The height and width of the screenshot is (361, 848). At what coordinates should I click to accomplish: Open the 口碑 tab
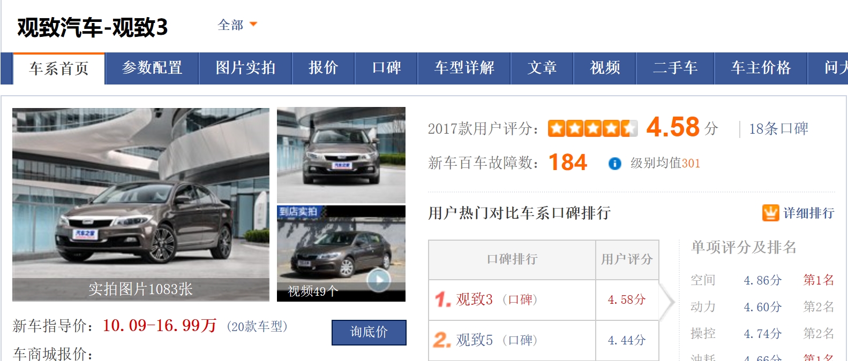386,68
